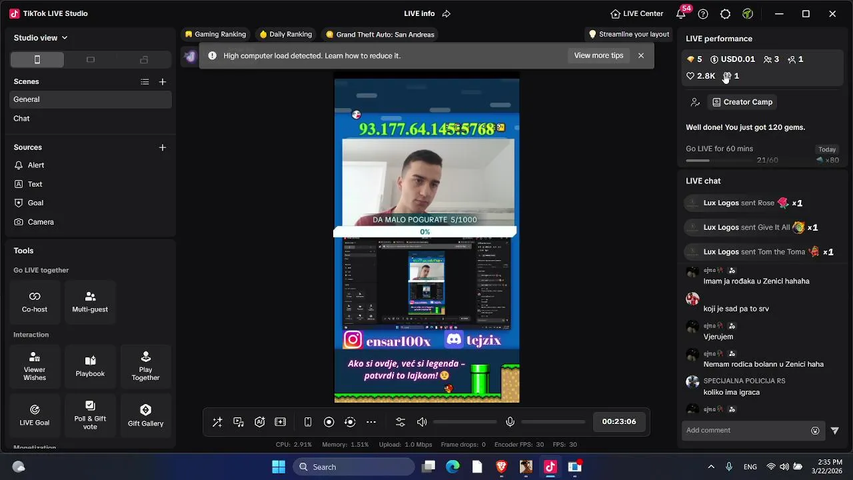This screenshot has height=480, width=853.
Task: Show hidden system tray icons
Action: tap(711, 467)
